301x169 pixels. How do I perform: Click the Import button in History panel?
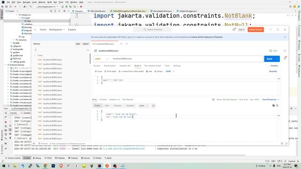click(x=86, y=44)
